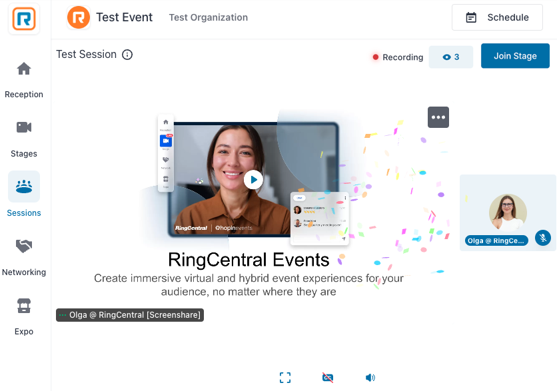This screenshot has width=557, height=391.
Task: Play the RingCentral Events video
Action: (x=253, y=180)
